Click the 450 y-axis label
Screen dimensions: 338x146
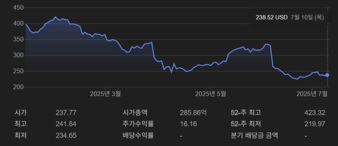click(x=18, y=8)
